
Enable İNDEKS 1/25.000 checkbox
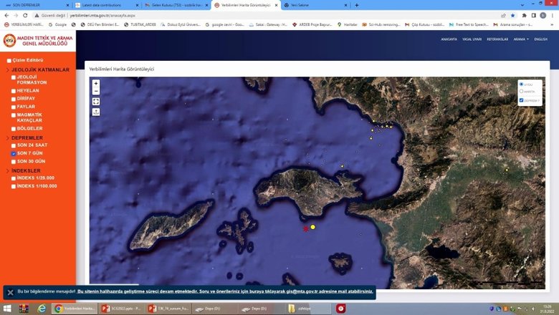pyautogui.click(x=14, y=178)
